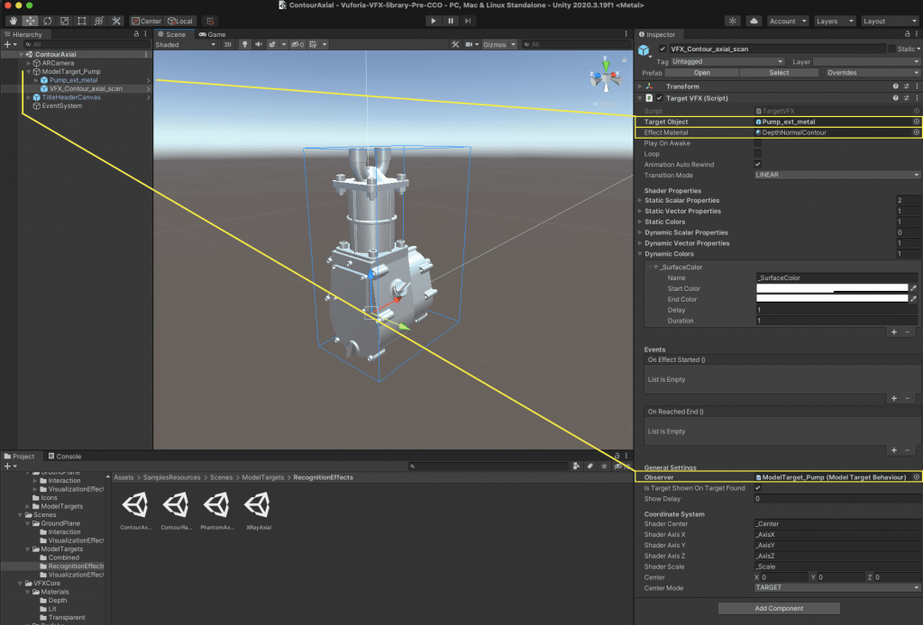This screenshot has height=625, width=923.
Task: Expand Static Scalar Properties
Action: click(x=640, y=201)
